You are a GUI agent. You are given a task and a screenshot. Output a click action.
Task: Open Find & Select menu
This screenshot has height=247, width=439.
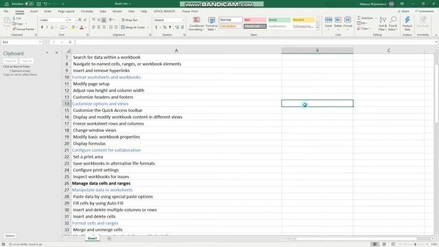(x=393, y=23)
